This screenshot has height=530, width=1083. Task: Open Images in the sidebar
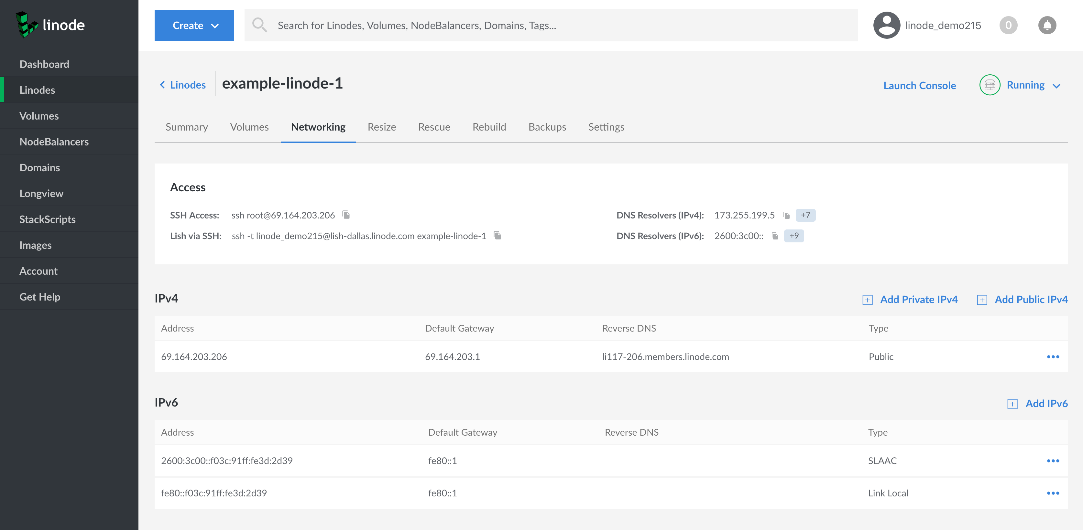coord(69,245)
